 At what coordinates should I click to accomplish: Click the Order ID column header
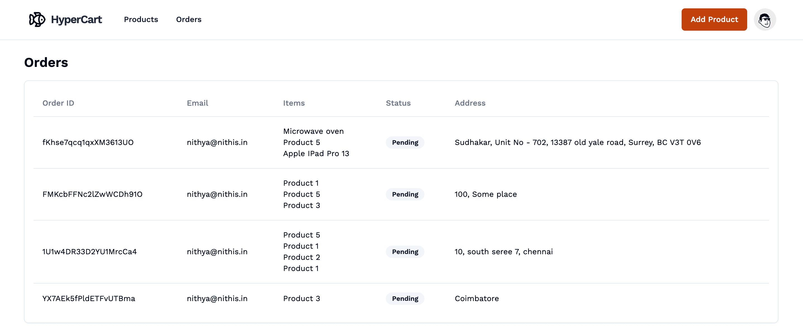(x=58, y=103)
